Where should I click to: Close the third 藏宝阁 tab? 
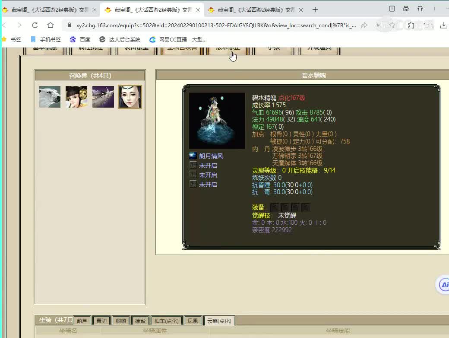(x=300, y=10)
